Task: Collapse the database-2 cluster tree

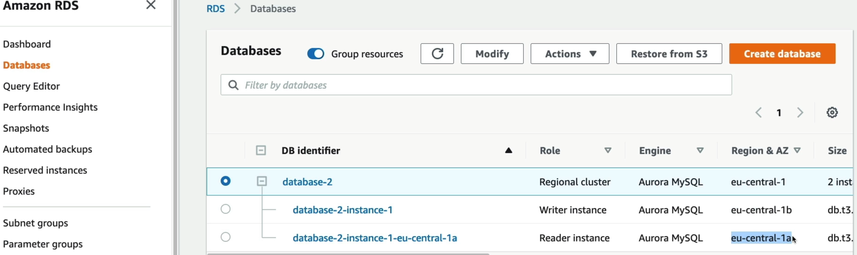Action: (x=262, y=181)
